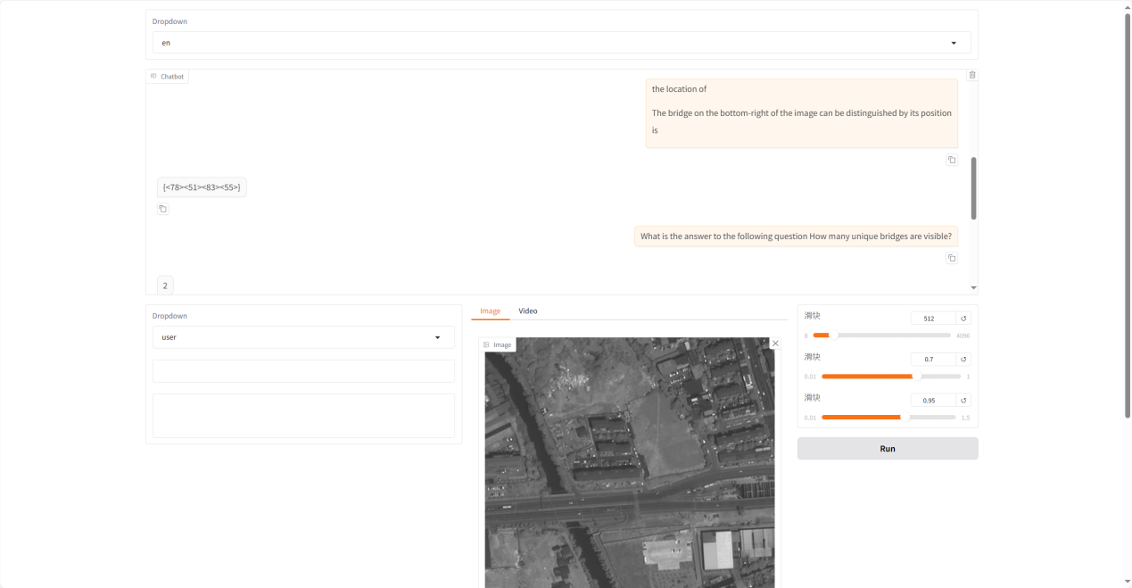1132x588 pixels.
Task: Select the 'the location of' message text
Action: coord(679,89)
